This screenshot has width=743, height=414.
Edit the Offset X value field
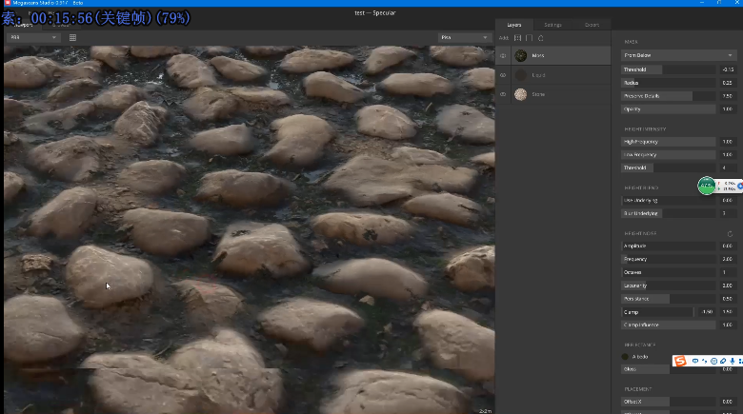[x=728, y=402]
